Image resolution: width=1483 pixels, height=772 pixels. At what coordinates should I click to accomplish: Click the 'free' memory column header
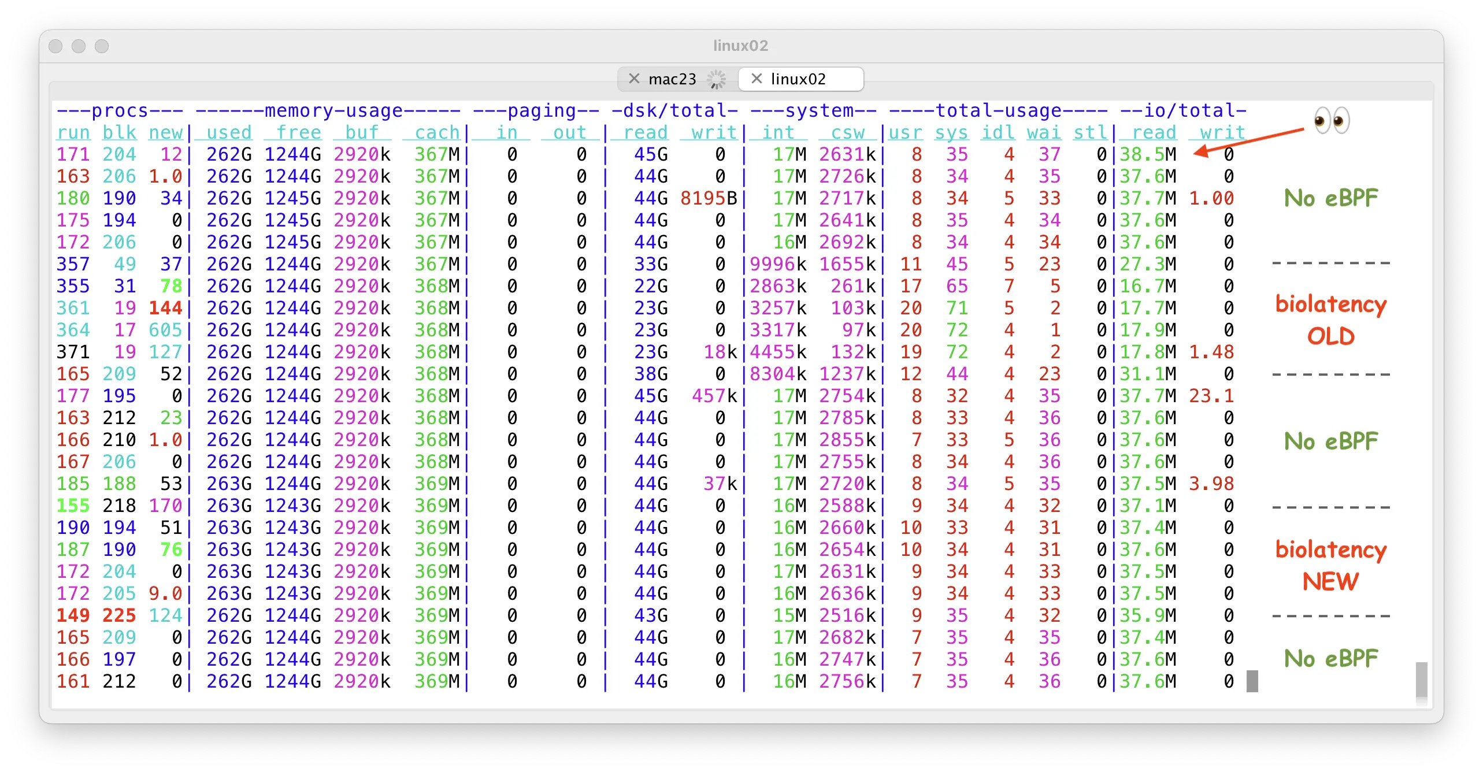299,132
